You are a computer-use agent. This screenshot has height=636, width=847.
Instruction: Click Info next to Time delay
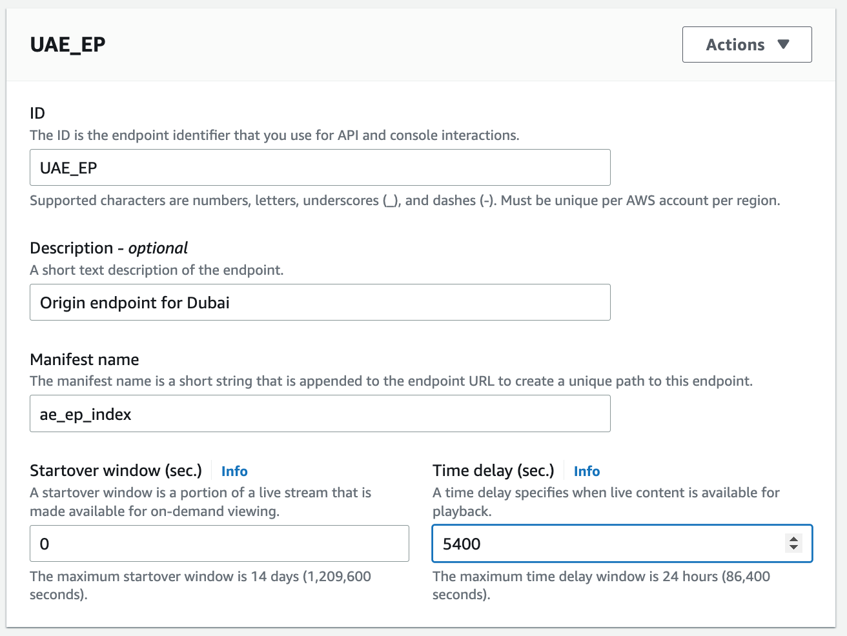click(x=586, y=471)
